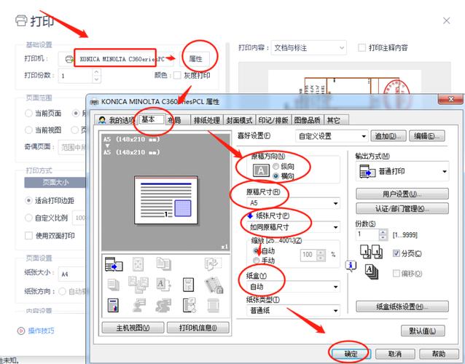Image resolution: width=465 pixels, height=364 pixels.
Task: Open the 纸张大小 A4 dropdown
Action: click(71, 274)
